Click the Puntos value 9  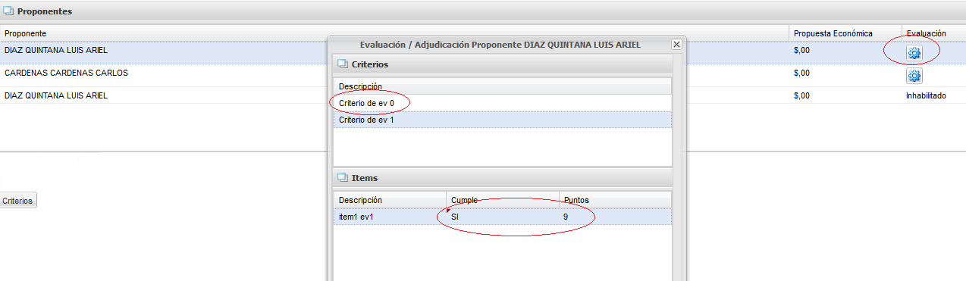tap(566, 217)
